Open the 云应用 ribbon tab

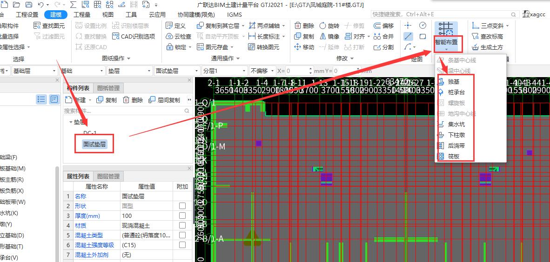157,14
